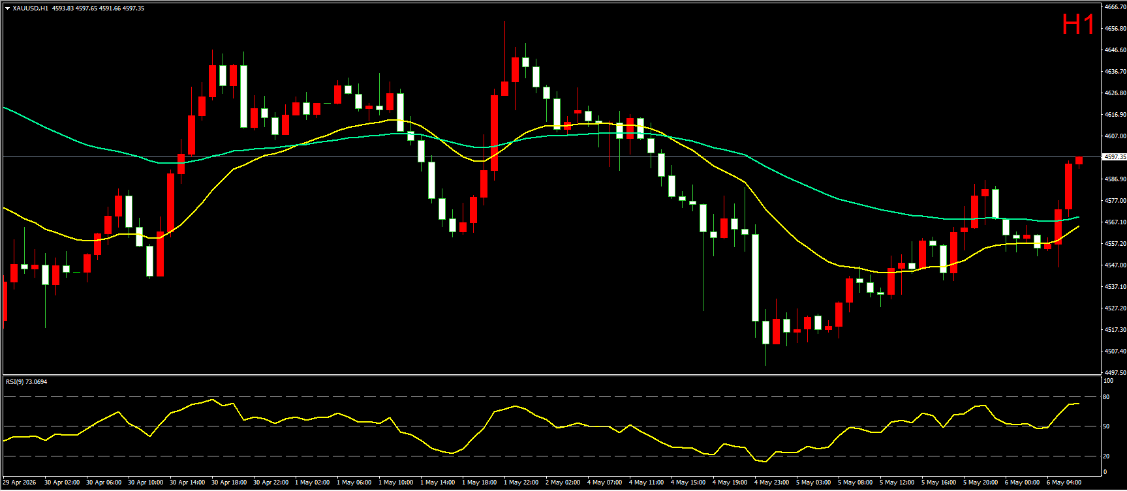Click the 4666.70 price axis label
The width and height of the screenshot is (1127, 491).
point(1115,7)
